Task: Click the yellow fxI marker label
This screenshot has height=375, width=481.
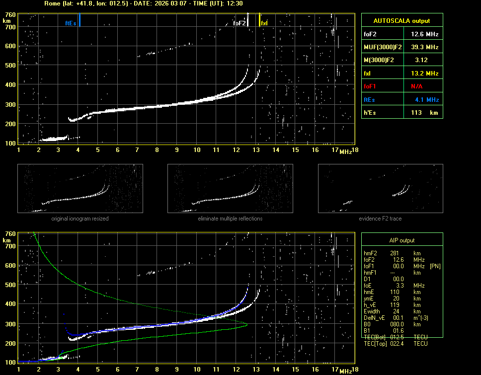Action: coord(264,23)
